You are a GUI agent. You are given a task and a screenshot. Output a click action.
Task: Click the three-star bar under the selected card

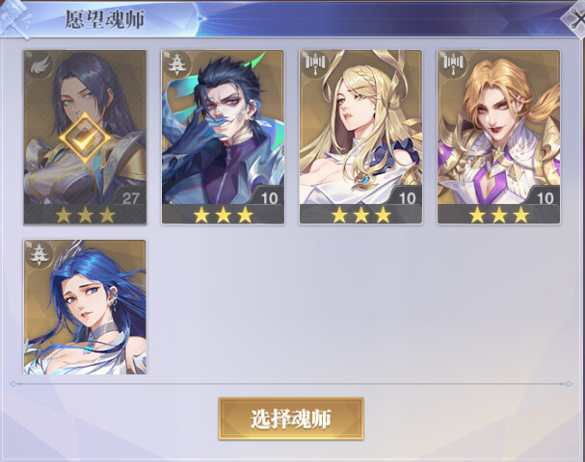coord(85,215)
